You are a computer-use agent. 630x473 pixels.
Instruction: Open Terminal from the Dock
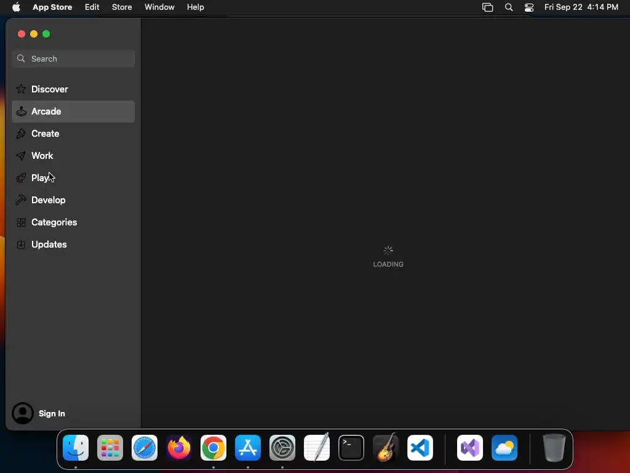pos(351,448)
